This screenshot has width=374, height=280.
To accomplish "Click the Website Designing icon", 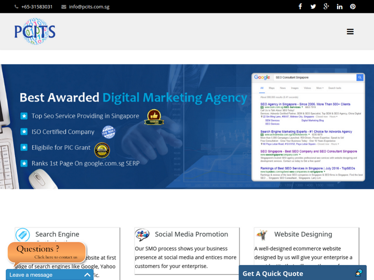I will point(262,235).
